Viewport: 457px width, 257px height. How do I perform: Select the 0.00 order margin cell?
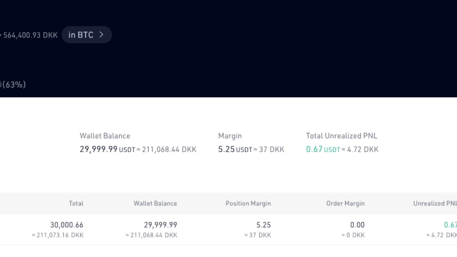(x=357, y=225)
